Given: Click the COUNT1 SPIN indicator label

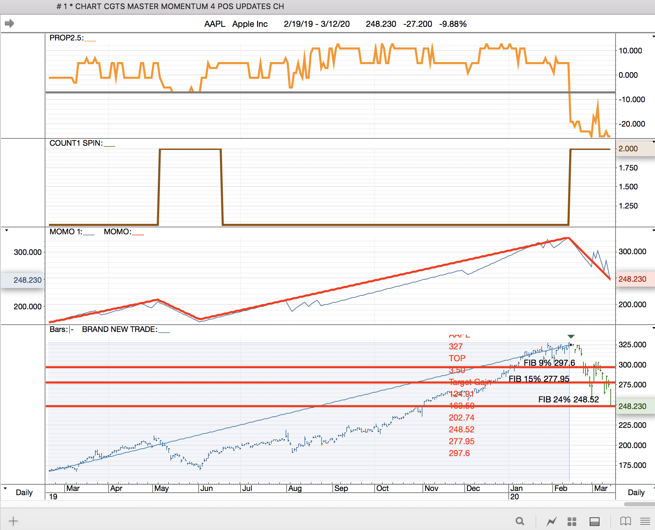Looking at the screenshot, I should click(76, 143).
